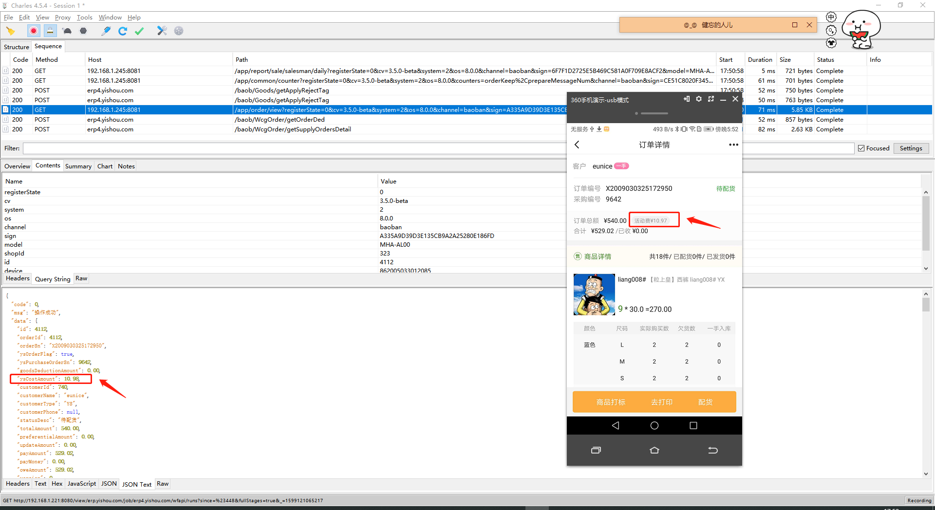Open the View menu

42,18
